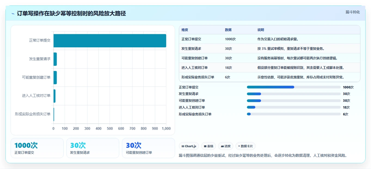Click the 进入人工核对订单 y-axis label
This screenshot has height=169, width=371.
[x=36, y=96]
